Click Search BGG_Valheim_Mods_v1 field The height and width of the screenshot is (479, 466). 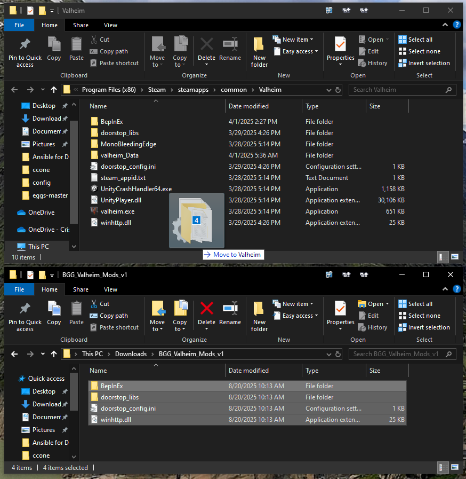tap(402, 354)
